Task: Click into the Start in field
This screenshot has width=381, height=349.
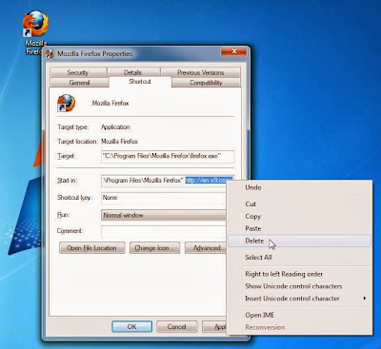Action: tap(168, 181)
